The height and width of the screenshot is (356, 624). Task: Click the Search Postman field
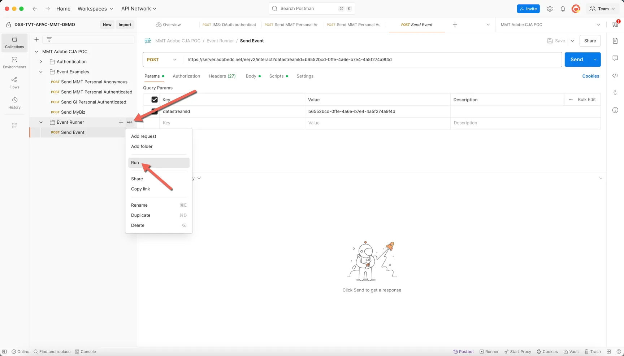click(x=312, y=9)
